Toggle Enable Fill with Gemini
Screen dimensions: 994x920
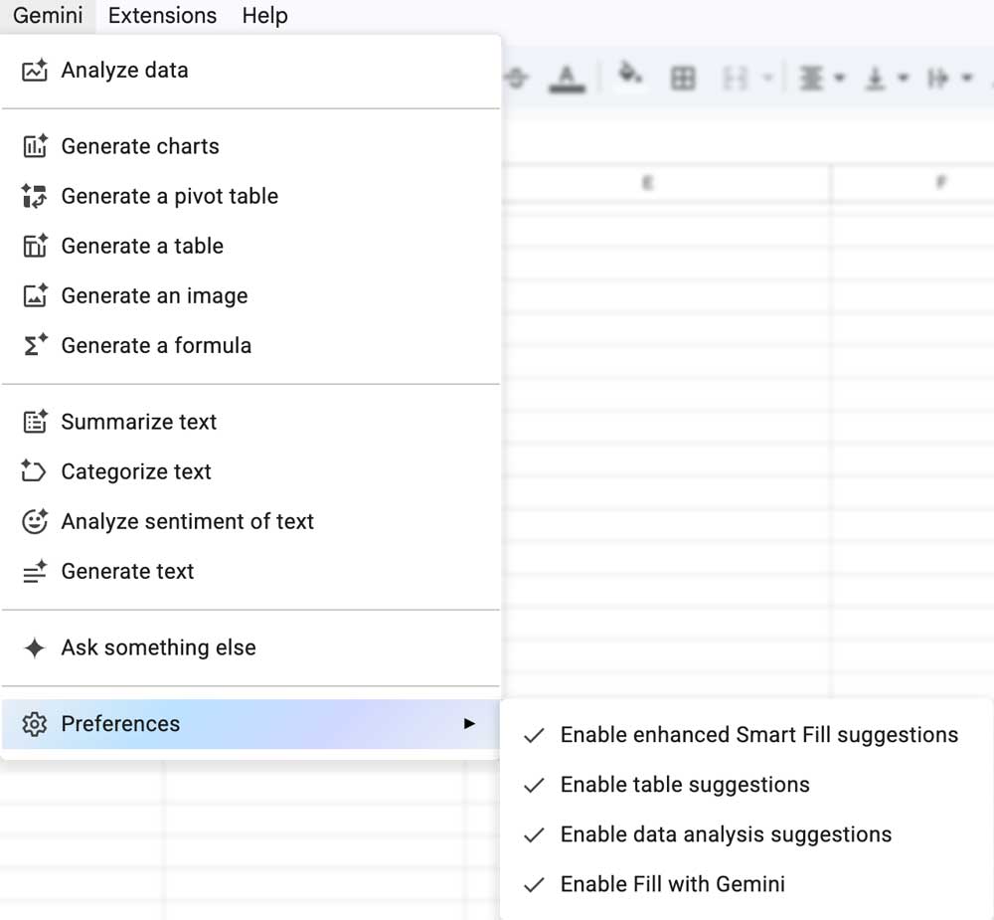click(746, 884)
